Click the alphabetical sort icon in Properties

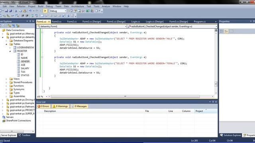(x=226, y=31)
